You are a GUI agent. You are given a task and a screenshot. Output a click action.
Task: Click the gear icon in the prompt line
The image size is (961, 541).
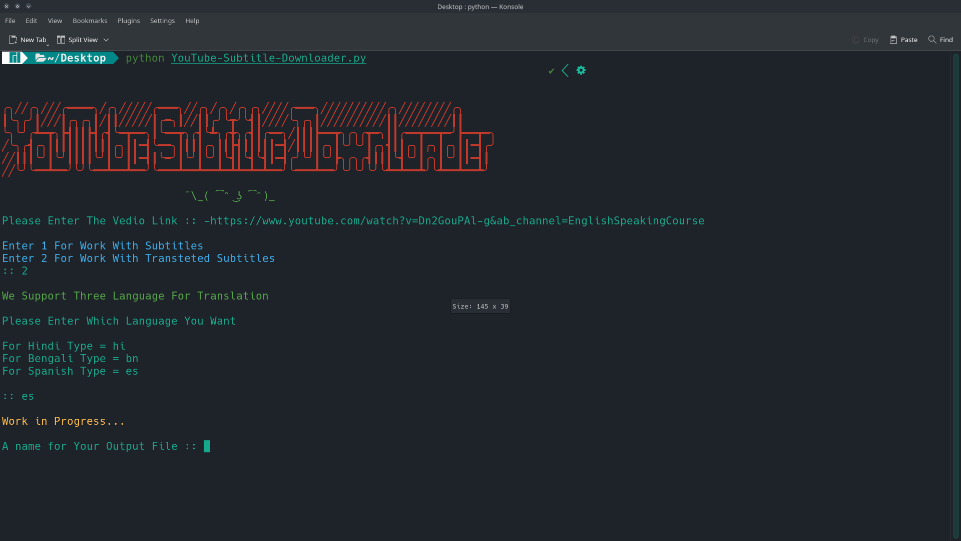581,70
